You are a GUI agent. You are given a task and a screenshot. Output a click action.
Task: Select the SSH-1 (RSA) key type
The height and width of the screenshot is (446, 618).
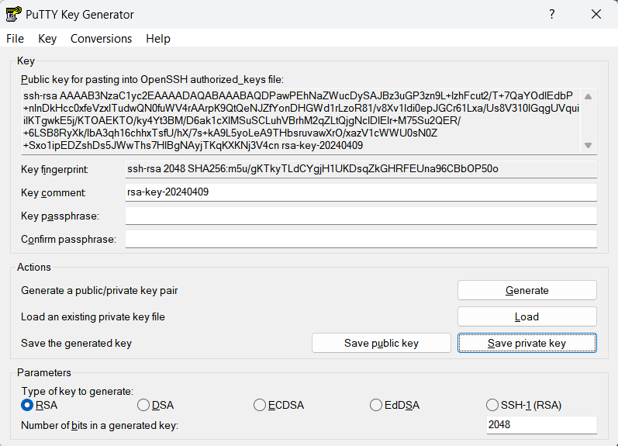[x=524, y=405]
